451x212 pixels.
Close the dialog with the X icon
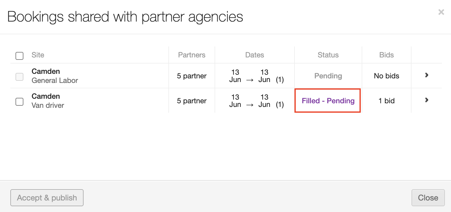441,12
